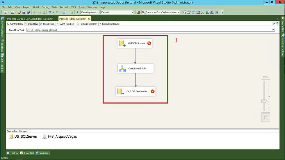Screen dimensions: 285x160
Task: Open the Variables panel tab
Action: [x=42, y=153]
